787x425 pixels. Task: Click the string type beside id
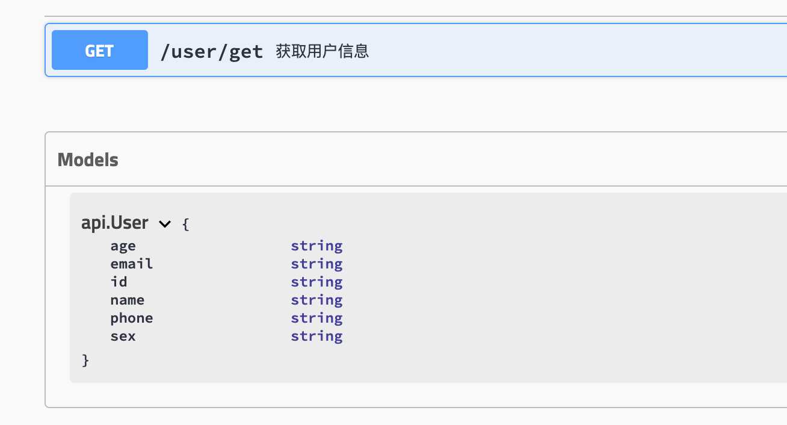pyautogui.click(x=316, y=282)
